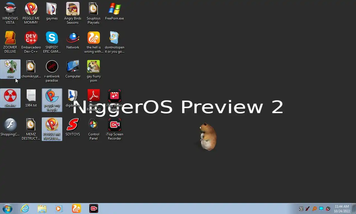Open Windows Media Player taskbar icon
356x214 pixels.
click(x=59, y=208)
